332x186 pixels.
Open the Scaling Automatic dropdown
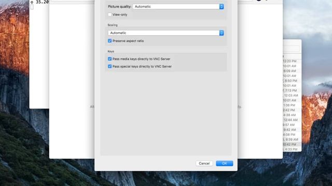coord(166,33)
